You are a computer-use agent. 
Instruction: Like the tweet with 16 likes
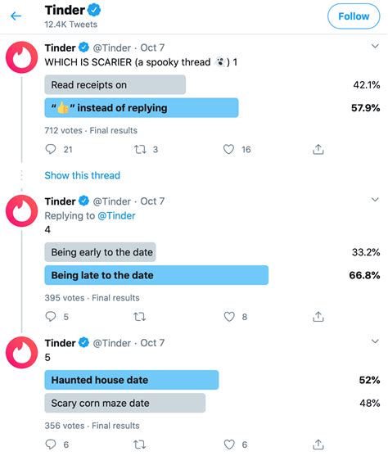pyautogui.click(x=228, y=149)
